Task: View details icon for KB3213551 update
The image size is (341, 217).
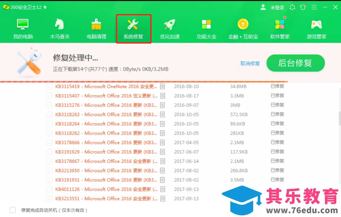Action: tap(162, 198)
